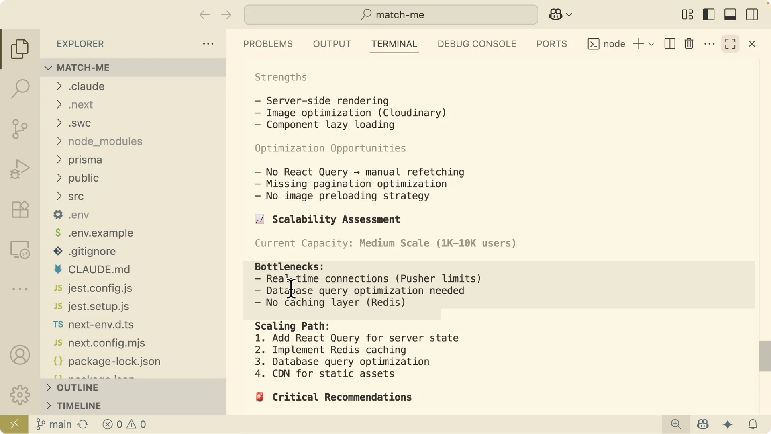Open the Explorer view in activity bar
771x434 pixels.
pyautogui.click(x=20, y=49)
